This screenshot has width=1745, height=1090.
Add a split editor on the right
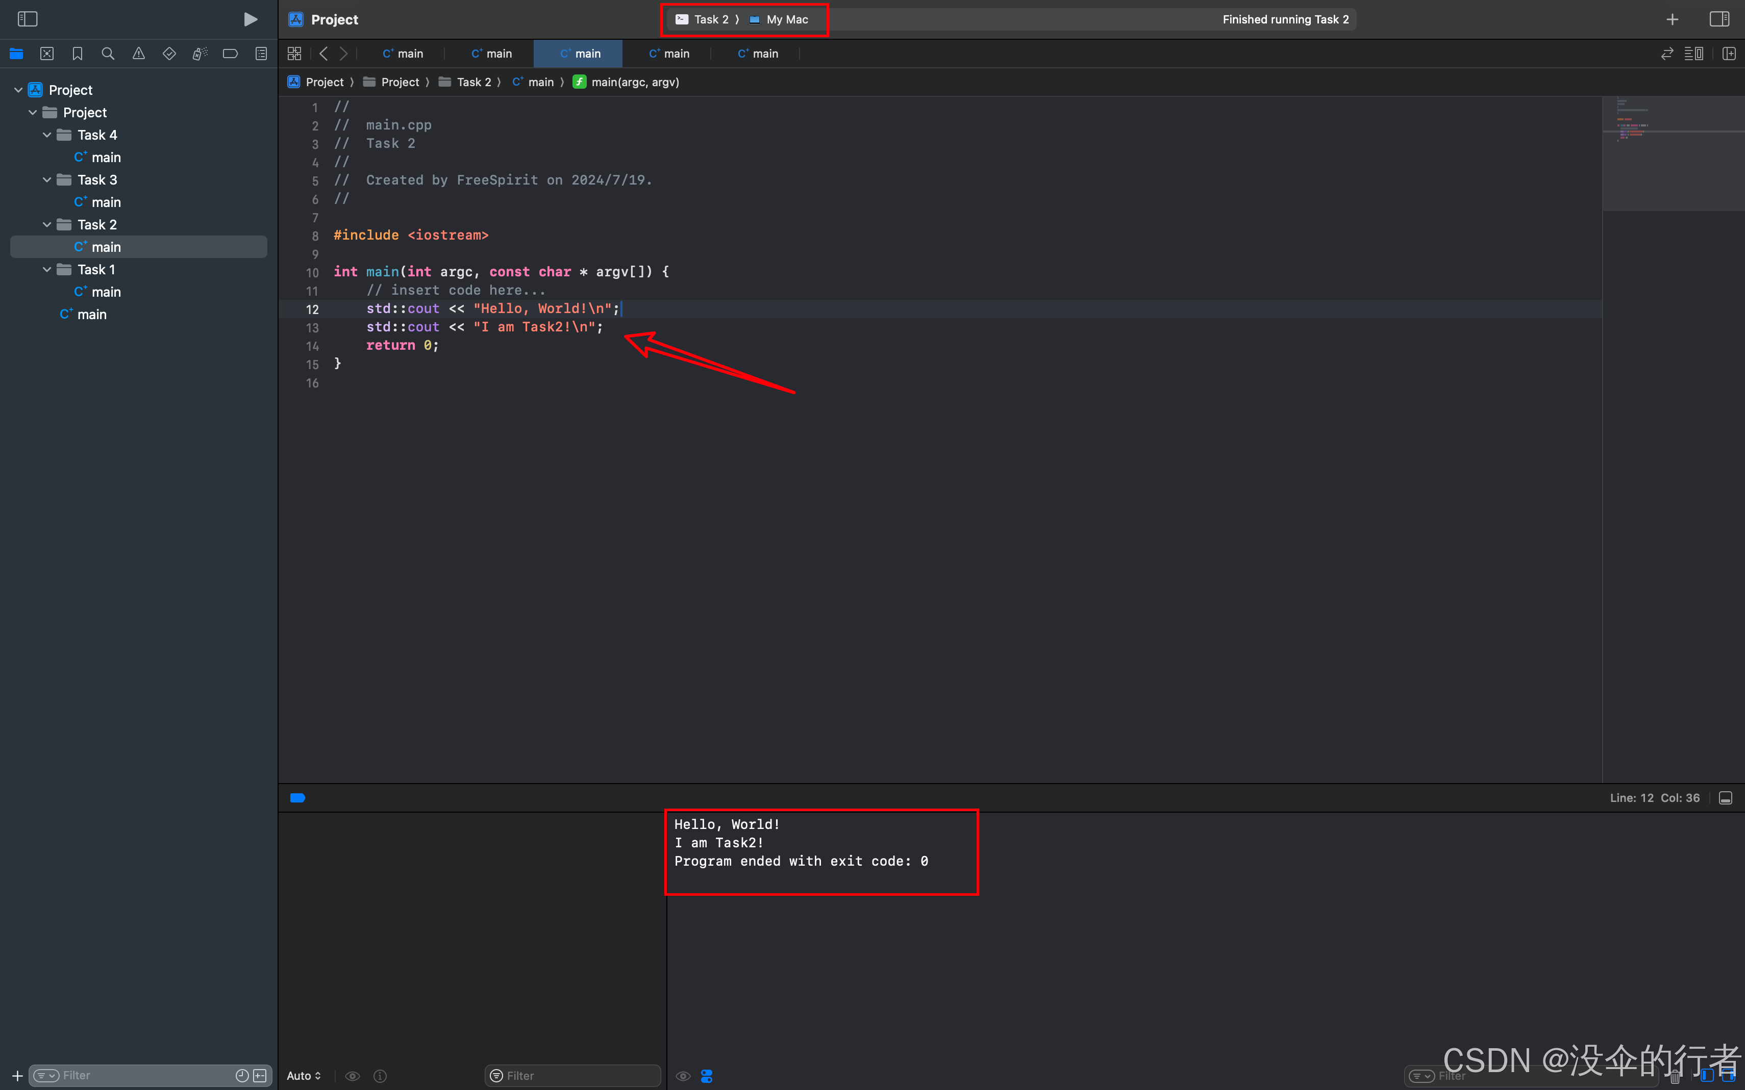(1729, 54)
